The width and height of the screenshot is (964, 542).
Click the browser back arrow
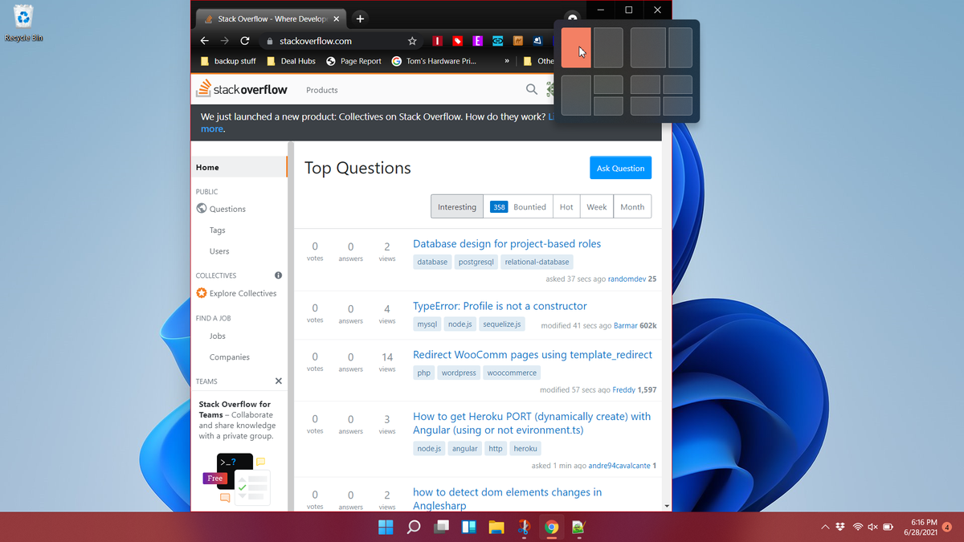204,40
